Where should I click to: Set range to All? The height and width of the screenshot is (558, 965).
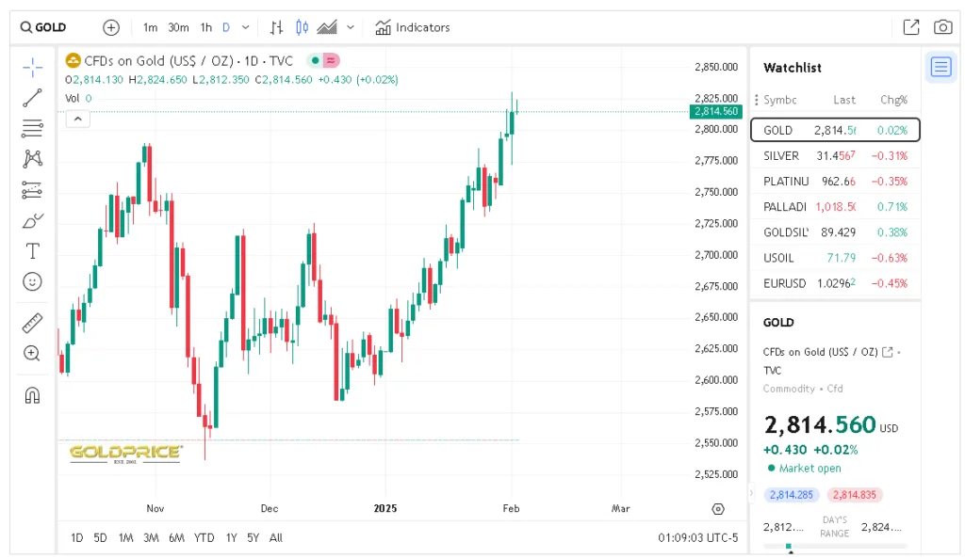pos(276,537)
